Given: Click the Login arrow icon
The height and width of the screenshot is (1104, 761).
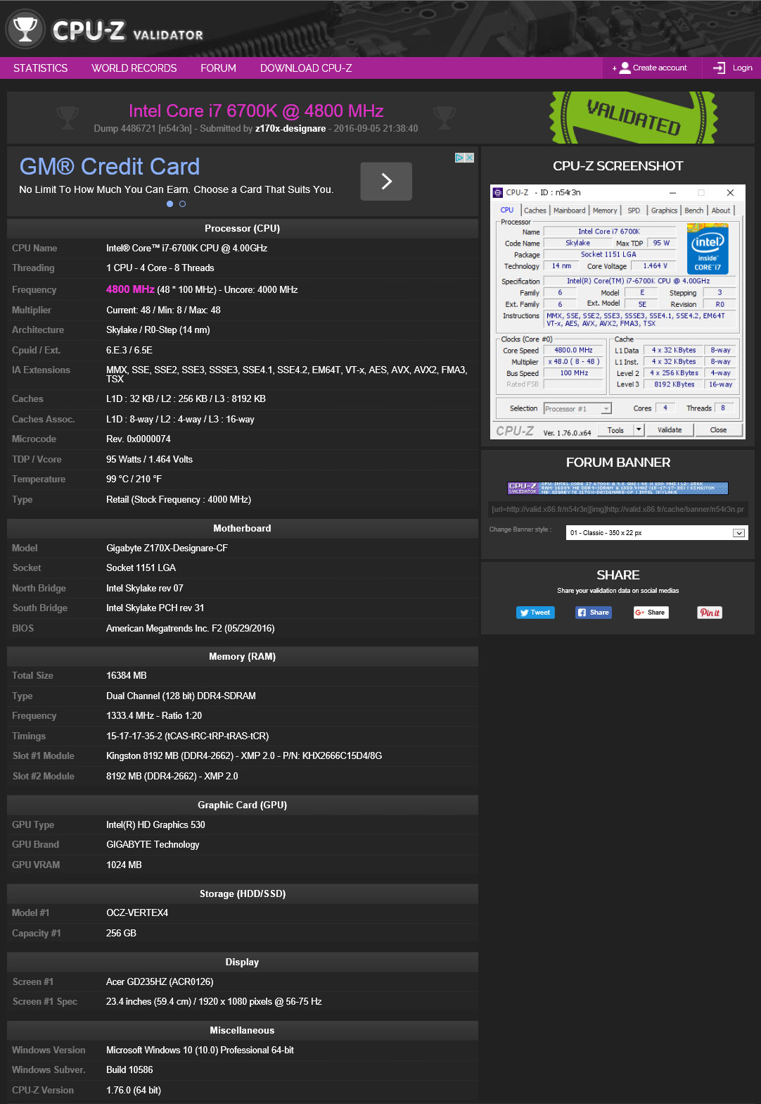Looking at the screenshot, I should [720, 68].
